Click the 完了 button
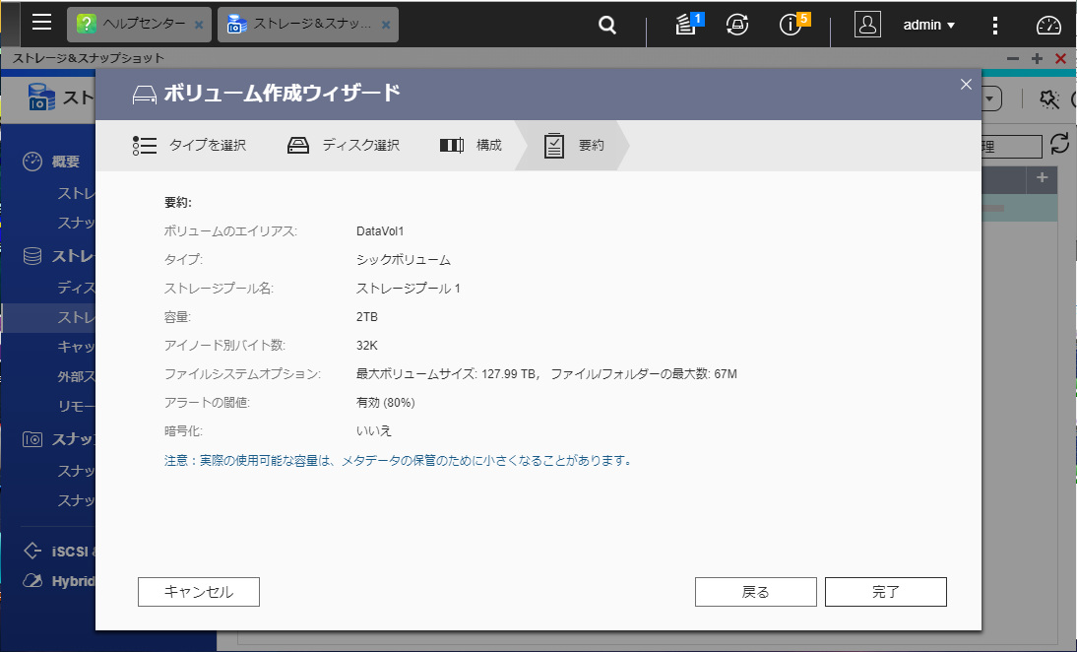Screen dimensions: 1077x652 pos(885,592)
